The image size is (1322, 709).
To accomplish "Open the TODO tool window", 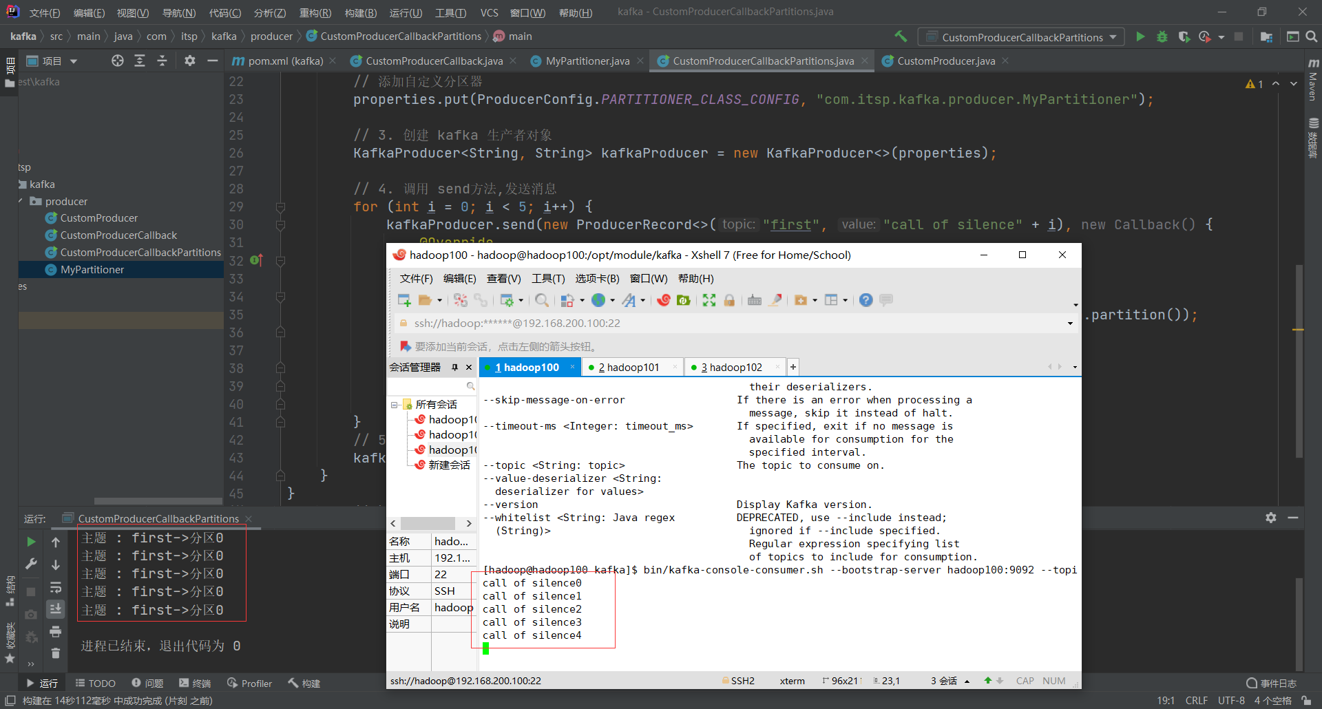I will (96, 684).
